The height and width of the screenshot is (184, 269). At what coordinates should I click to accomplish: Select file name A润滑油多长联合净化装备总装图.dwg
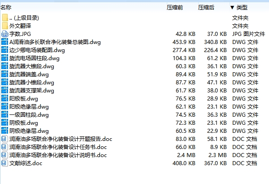click(x=55, y=42)
